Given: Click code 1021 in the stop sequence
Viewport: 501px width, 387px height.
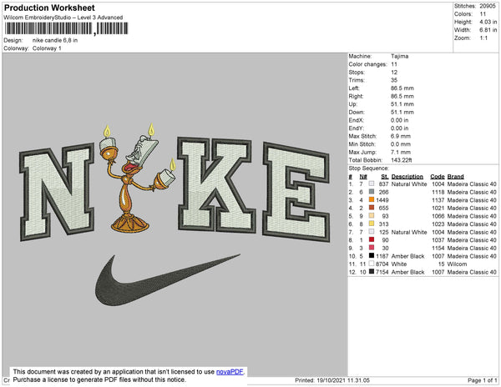Looking at the screenshot, I should click(438, 208).
